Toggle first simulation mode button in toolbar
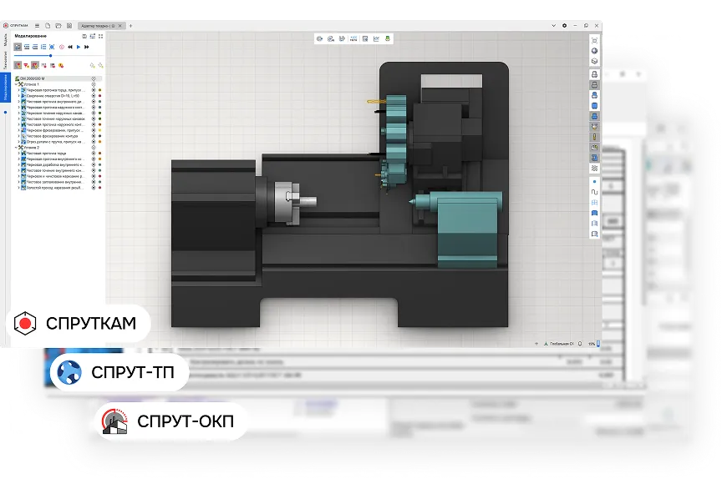Viewport: 727px width, 504px height. point(18,47)
